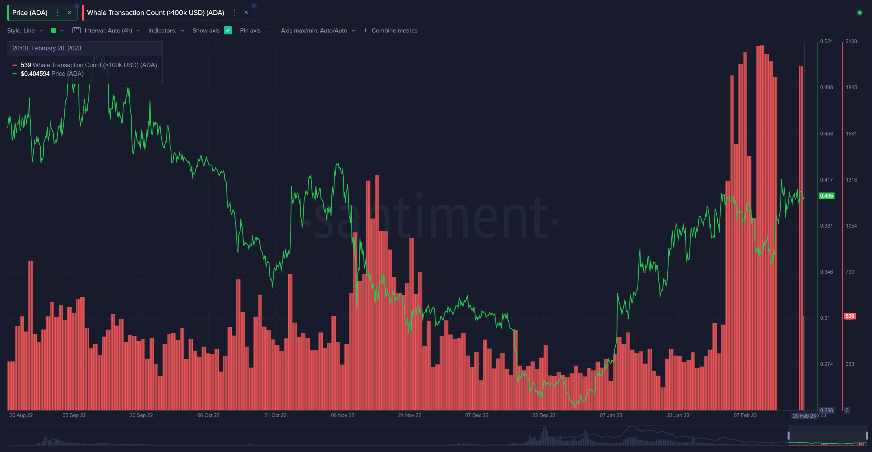Click the chart style icon beside Interval

tap(76, 30)
